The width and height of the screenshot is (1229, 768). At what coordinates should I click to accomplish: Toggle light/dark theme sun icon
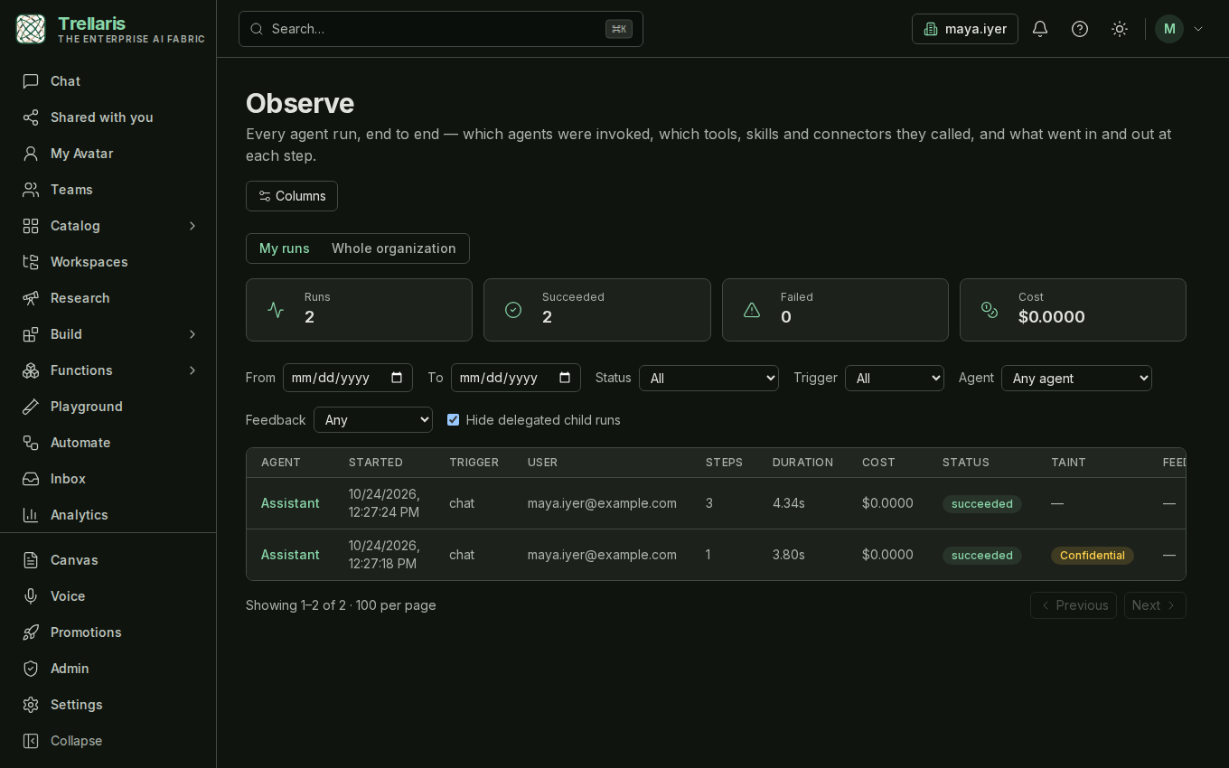point(1120,29)
